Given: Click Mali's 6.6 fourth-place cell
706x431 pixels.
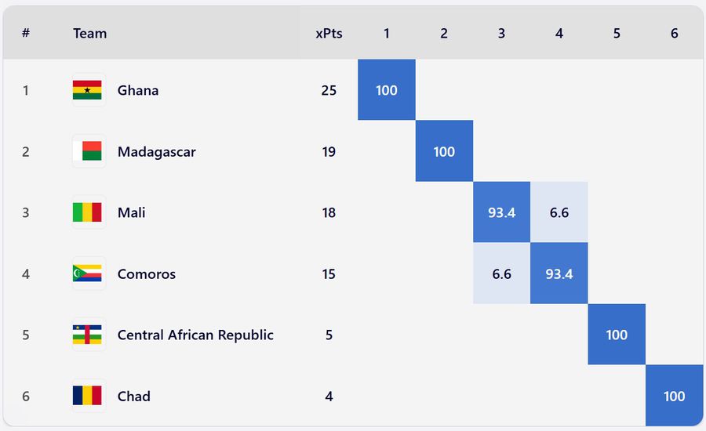Looking at the screenshot, I should (559, 212).
